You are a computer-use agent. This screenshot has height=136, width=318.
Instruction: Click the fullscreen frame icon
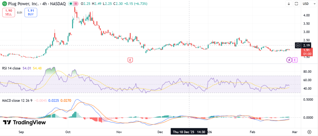(x=296, y=4)
